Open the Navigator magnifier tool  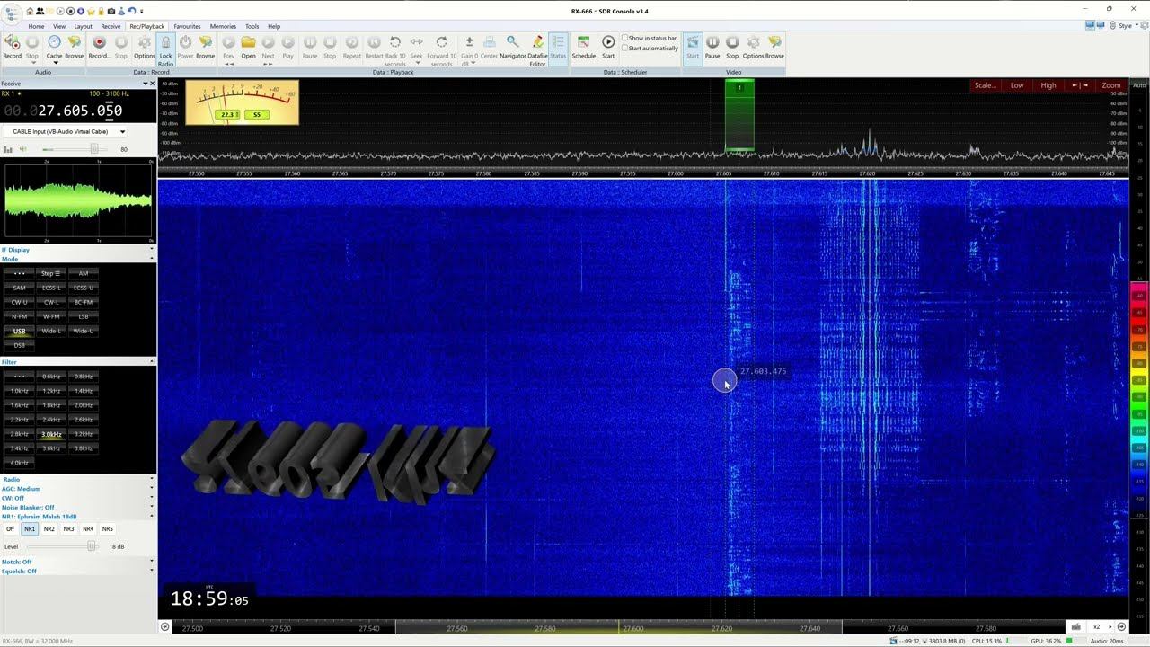[513, 46]
